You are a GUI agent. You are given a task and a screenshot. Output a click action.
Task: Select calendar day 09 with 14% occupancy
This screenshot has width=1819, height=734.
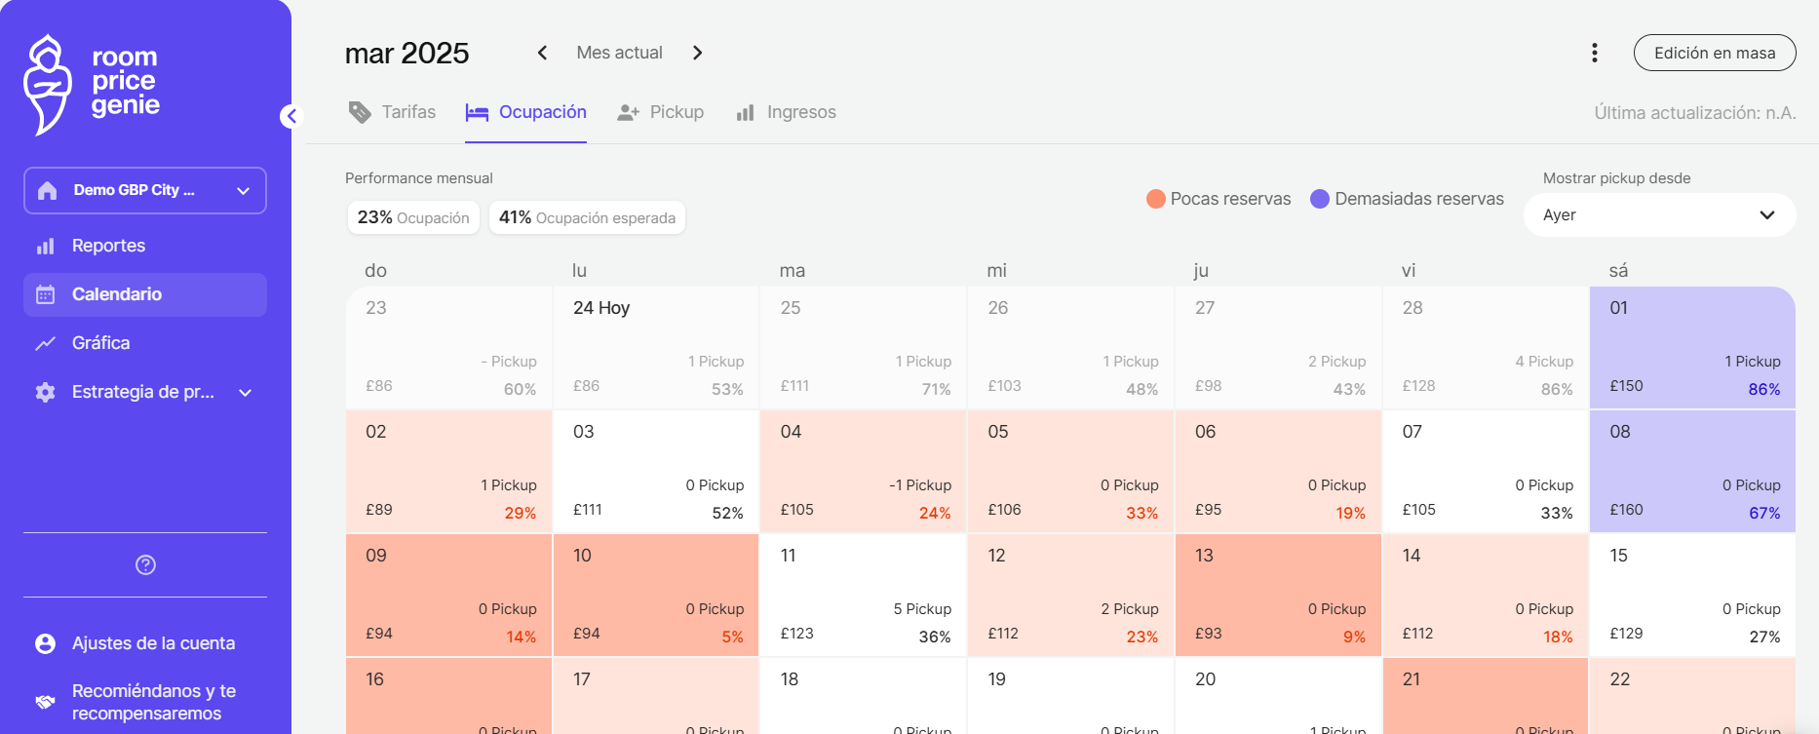(448, 596)
